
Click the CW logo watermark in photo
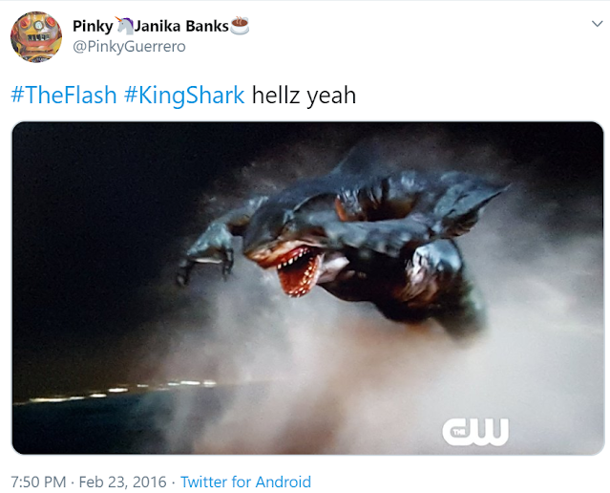point(475,432)
